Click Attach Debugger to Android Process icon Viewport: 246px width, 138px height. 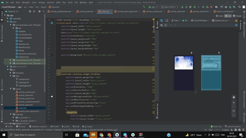207,7
